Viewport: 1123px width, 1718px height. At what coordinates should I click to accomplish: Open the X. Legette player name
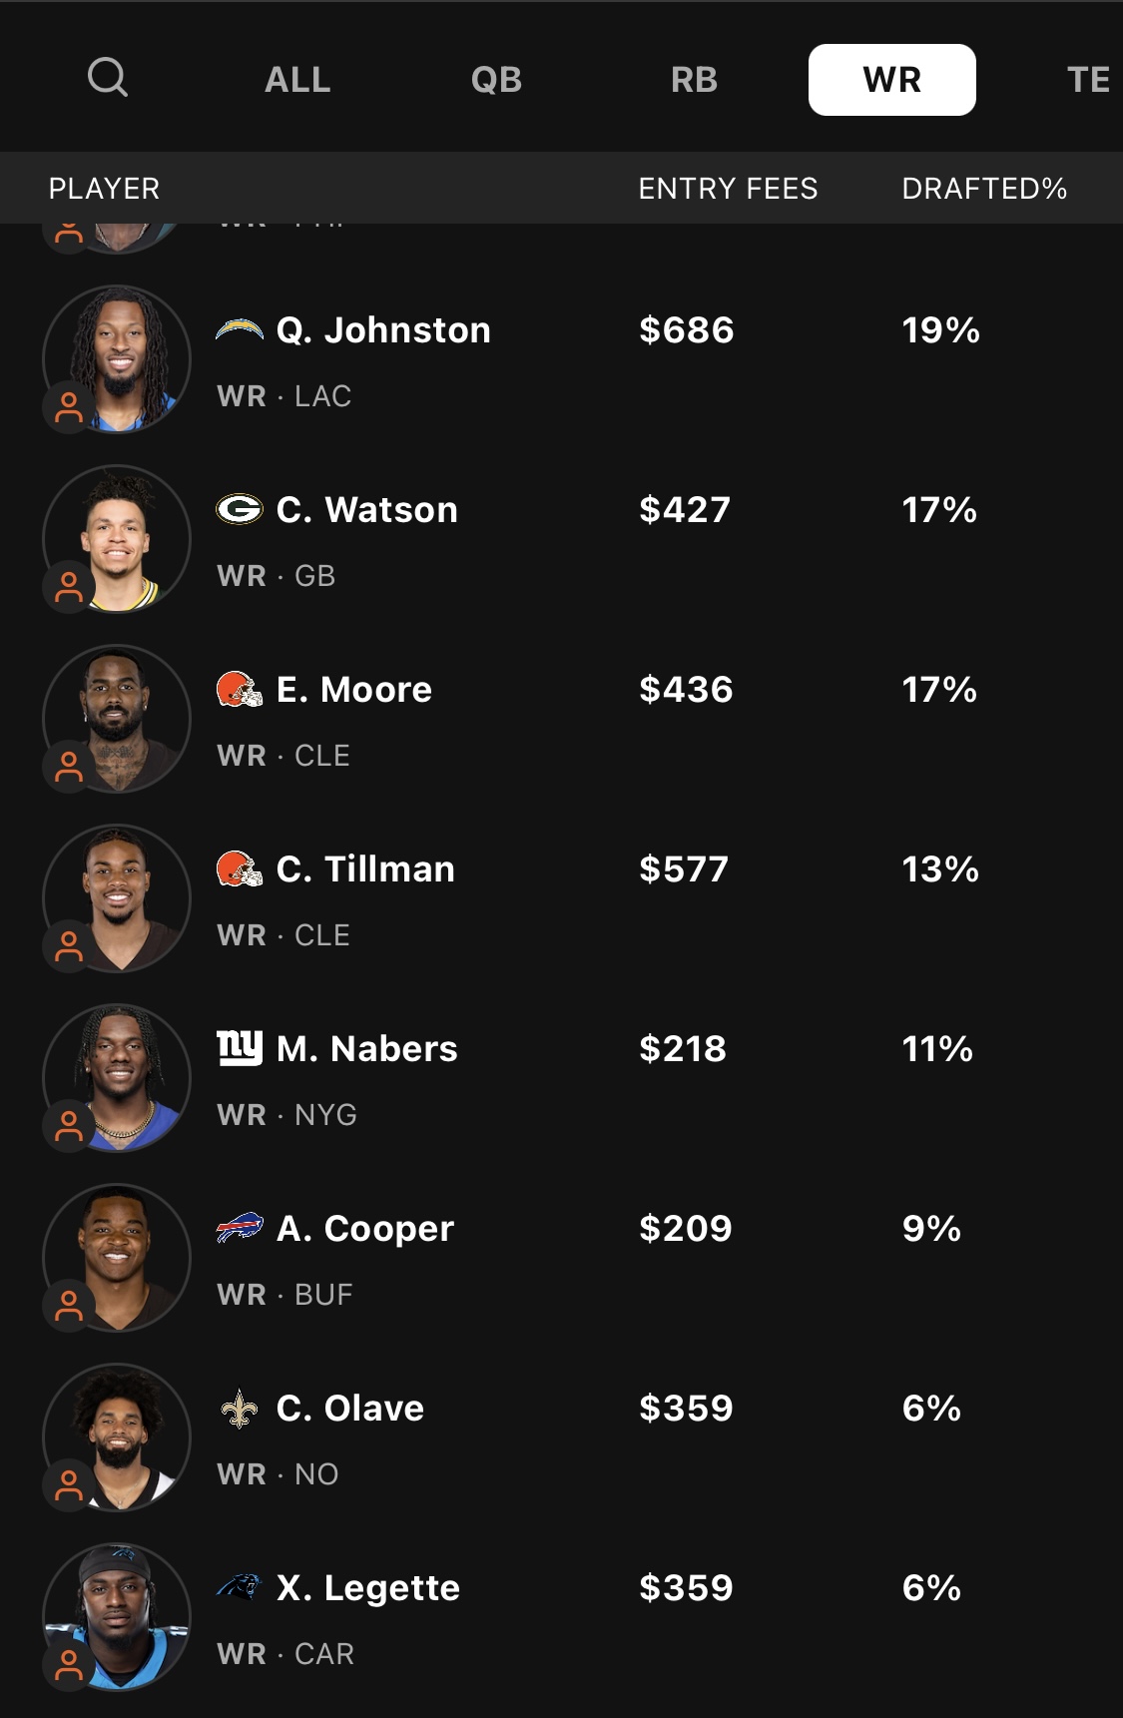(x=367, y=1587)
